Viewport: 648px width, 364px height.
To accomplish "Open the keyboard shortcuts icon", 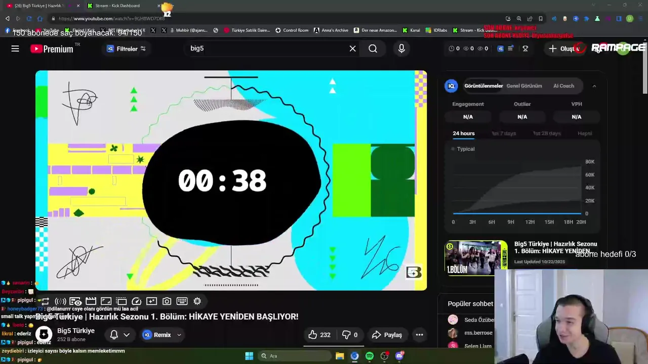I will tap(182, 301).
